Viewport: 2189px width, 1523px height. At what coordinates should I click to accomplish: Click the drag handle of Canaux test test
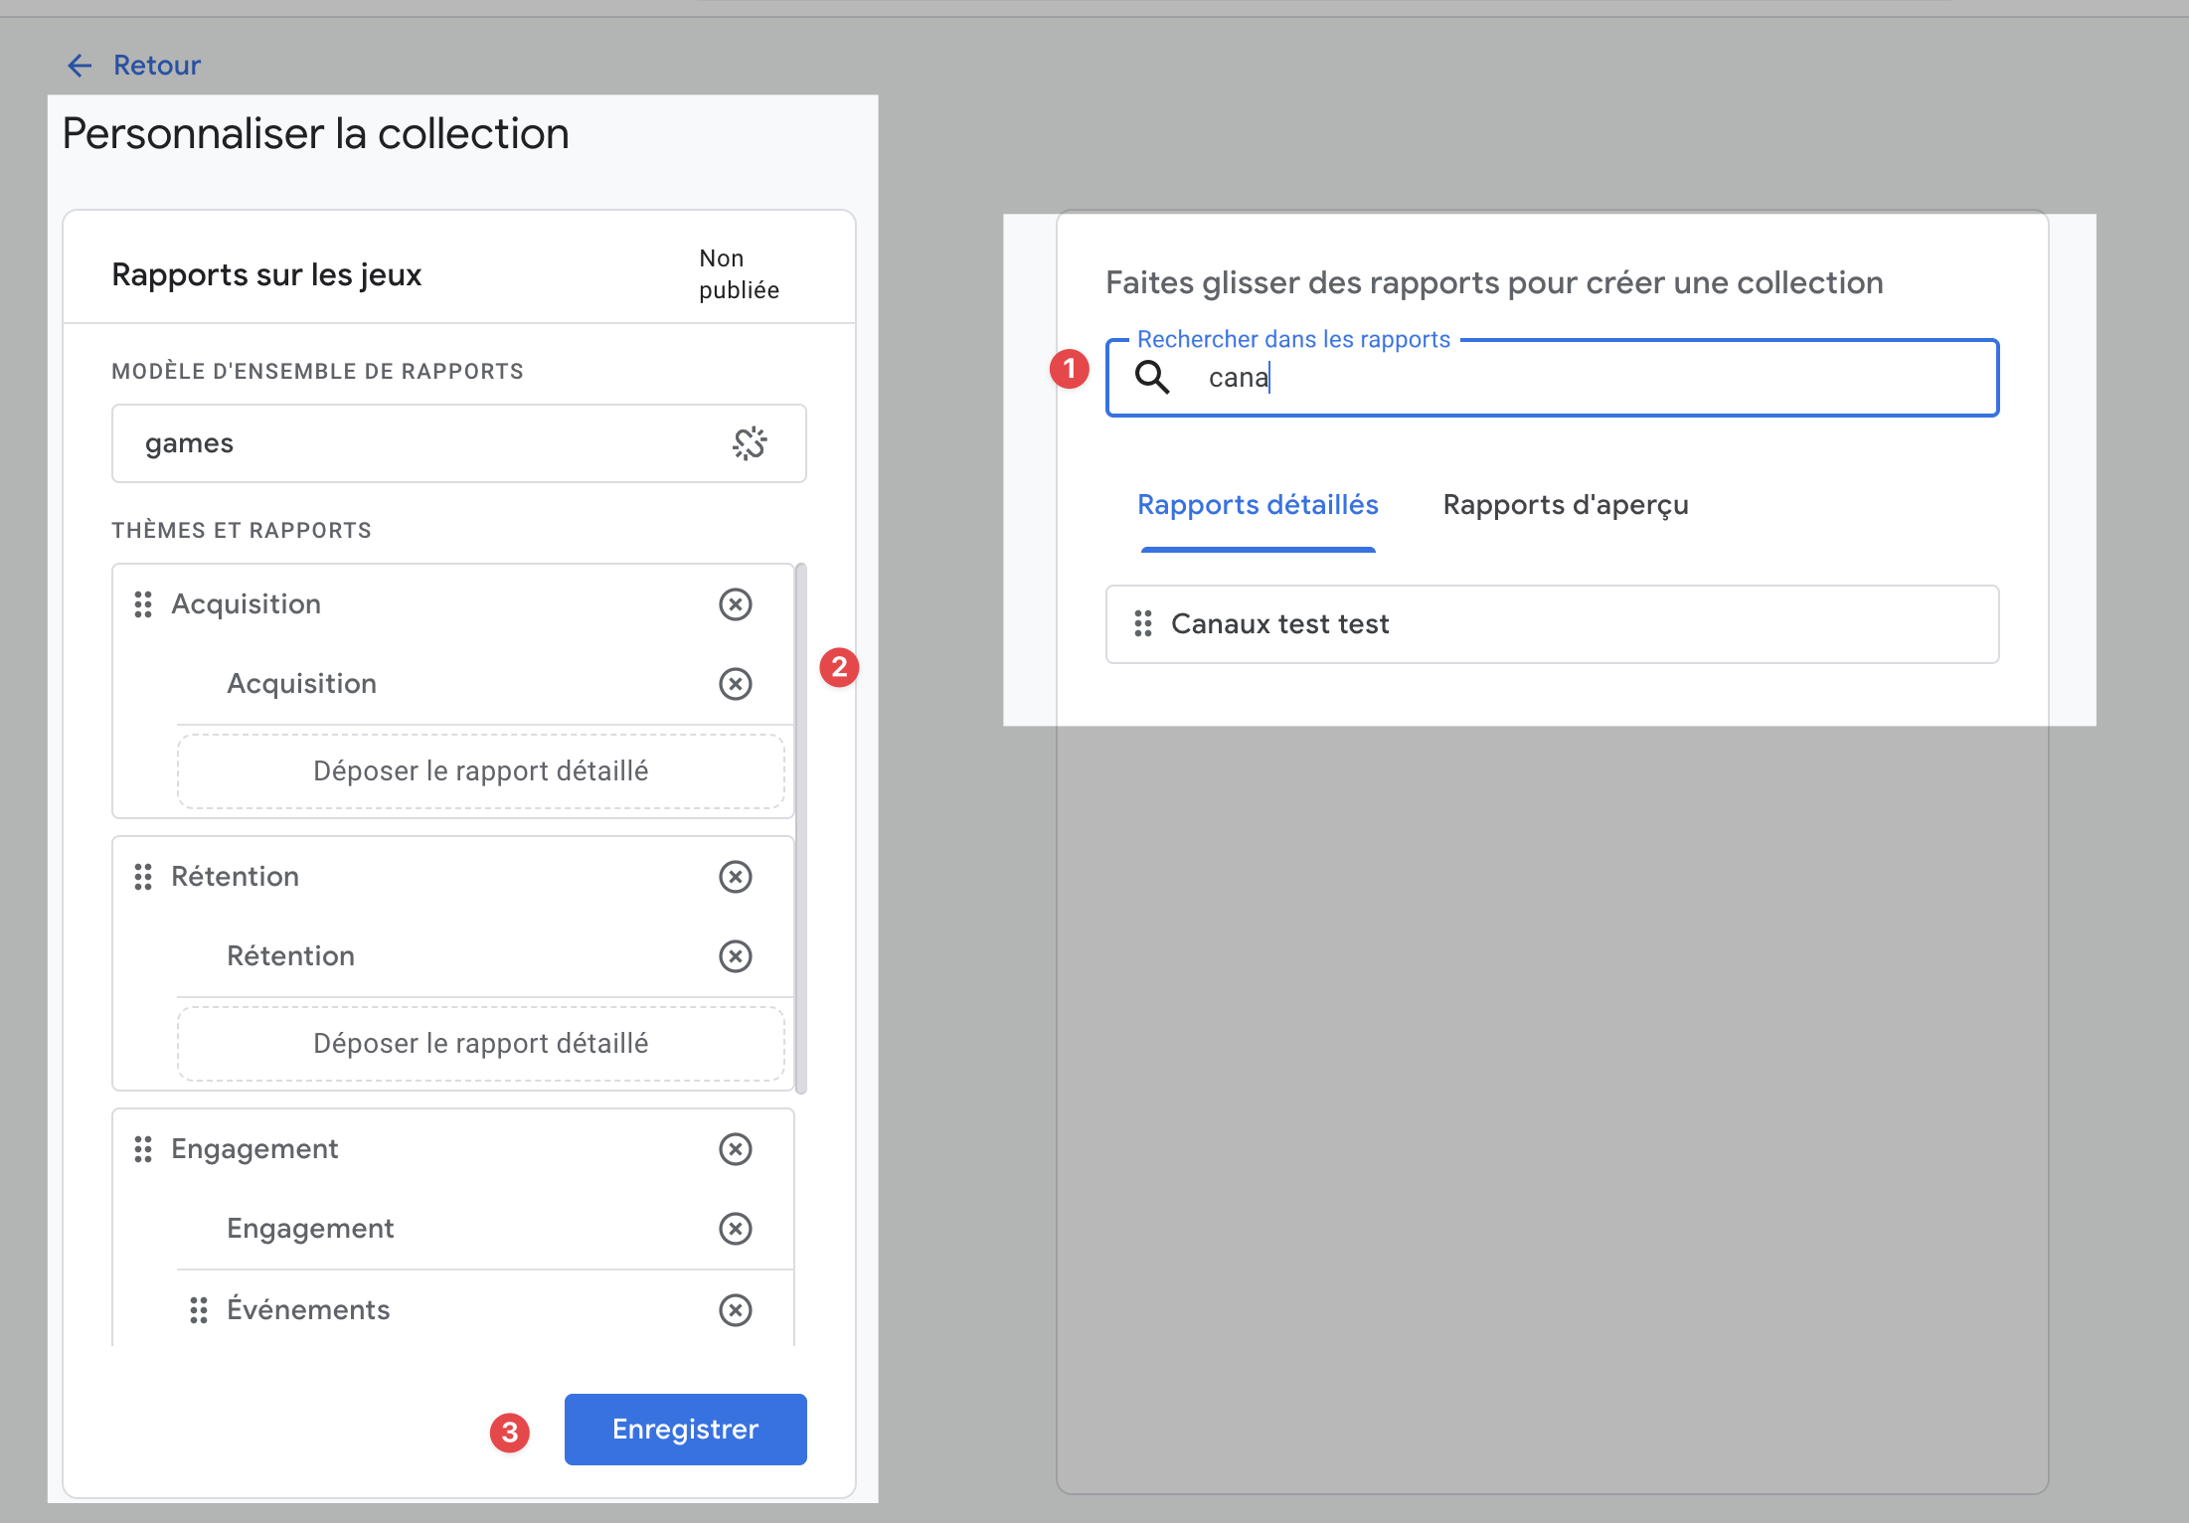pos(1143,624)
